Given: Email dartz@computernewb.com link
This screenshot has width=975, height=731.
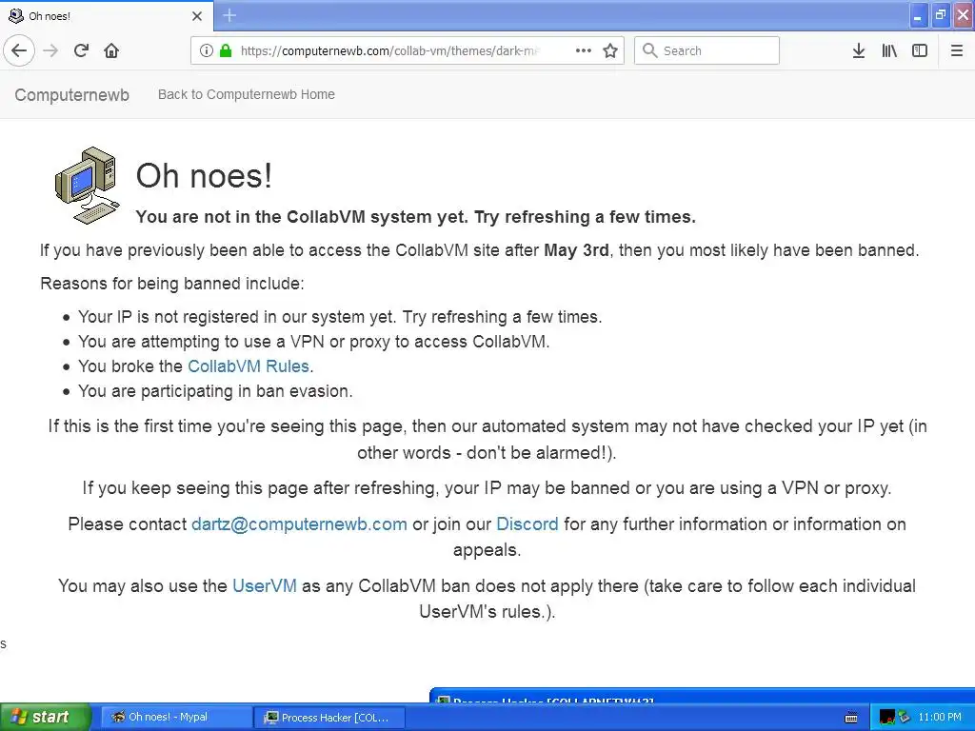Looking at the screenshot, I should 299,524.
